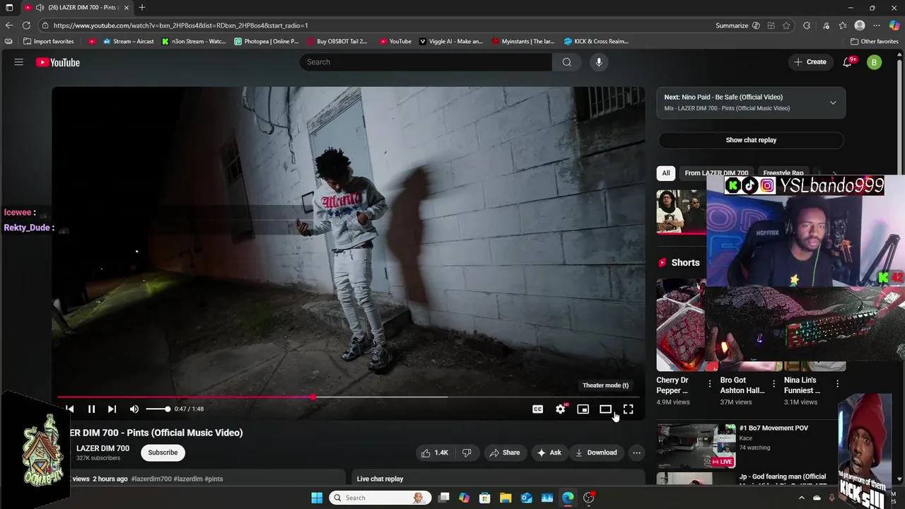Open the LAZER DIM 700 channel name
Viewport: 905px width, 509px height.
[103, 448]
